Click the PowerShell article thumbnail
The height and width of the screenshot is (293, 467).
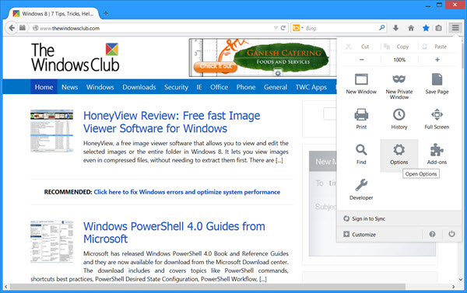point(51,242)
